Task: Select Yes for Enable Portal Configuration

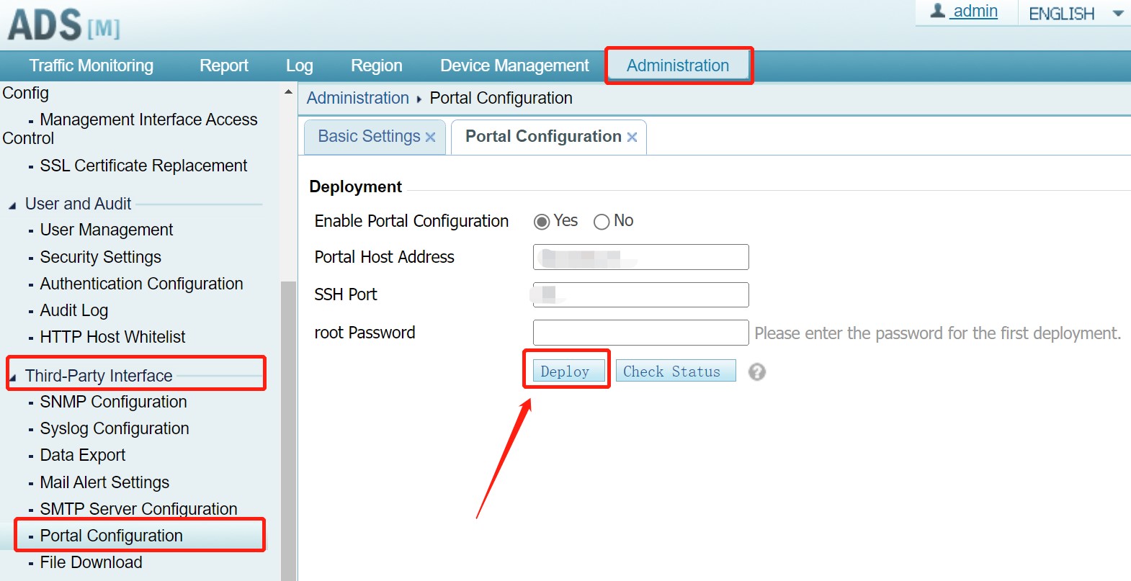Action: tap(542, 222)
